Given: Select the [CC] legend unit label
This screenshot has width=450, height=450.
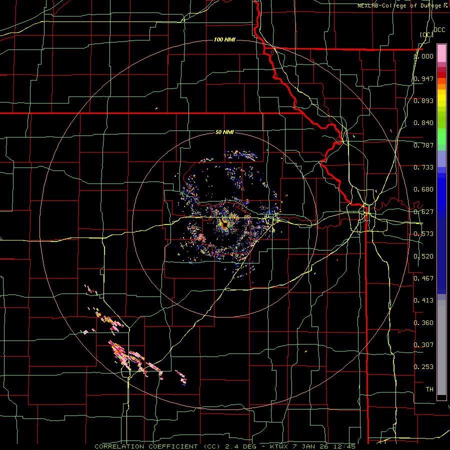Looking at the screenshot, I should tap(426, 34).
